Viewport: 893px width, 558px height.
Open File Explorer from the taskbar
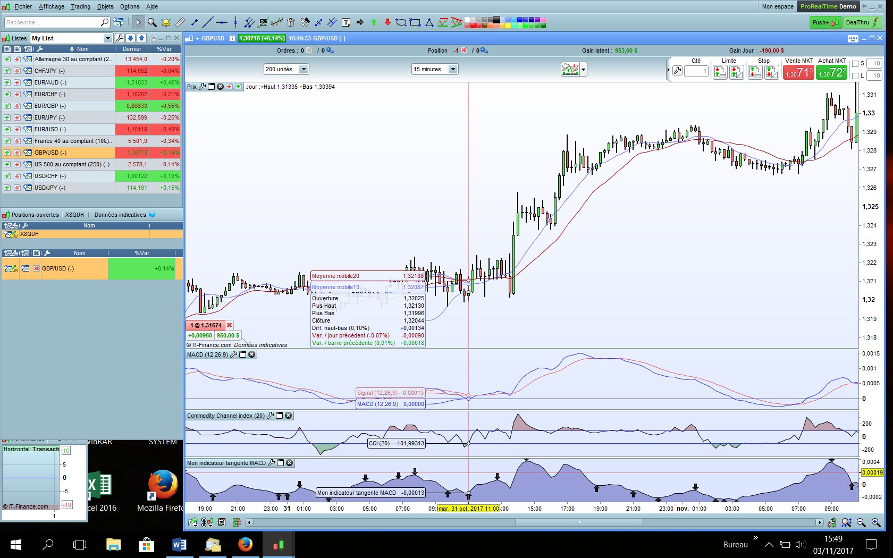pyautogui.click(x=113, y=544)
